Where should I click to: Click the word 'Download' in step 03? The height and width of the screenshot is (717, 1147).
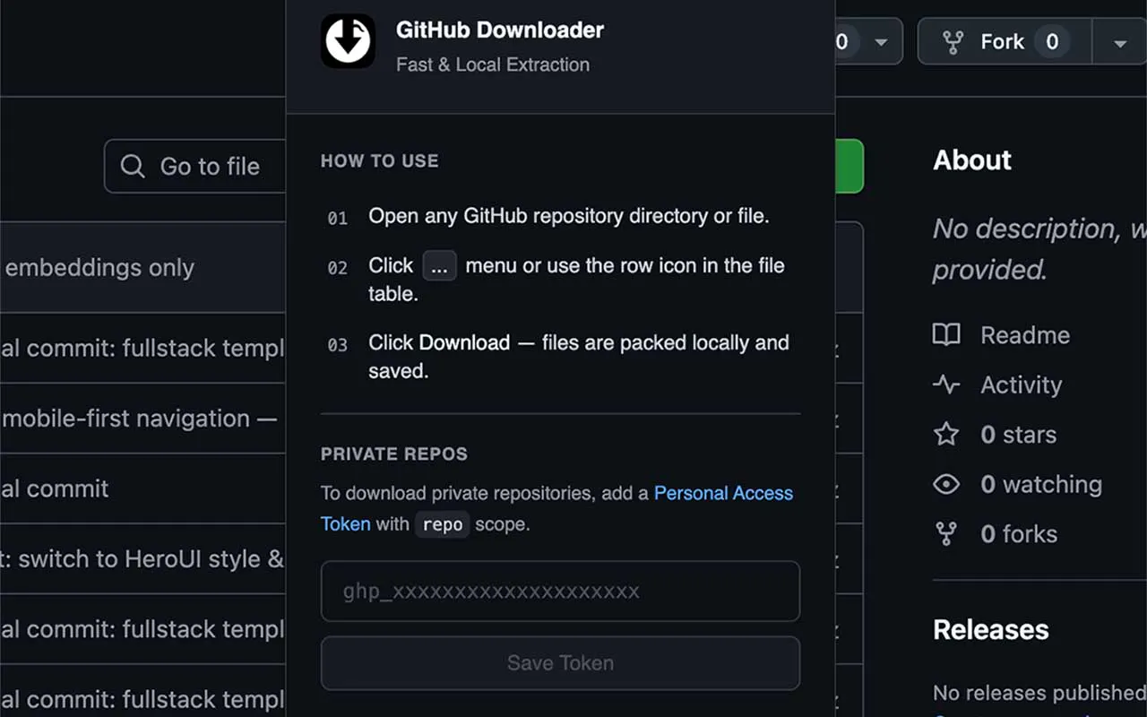tap(464, 342)
